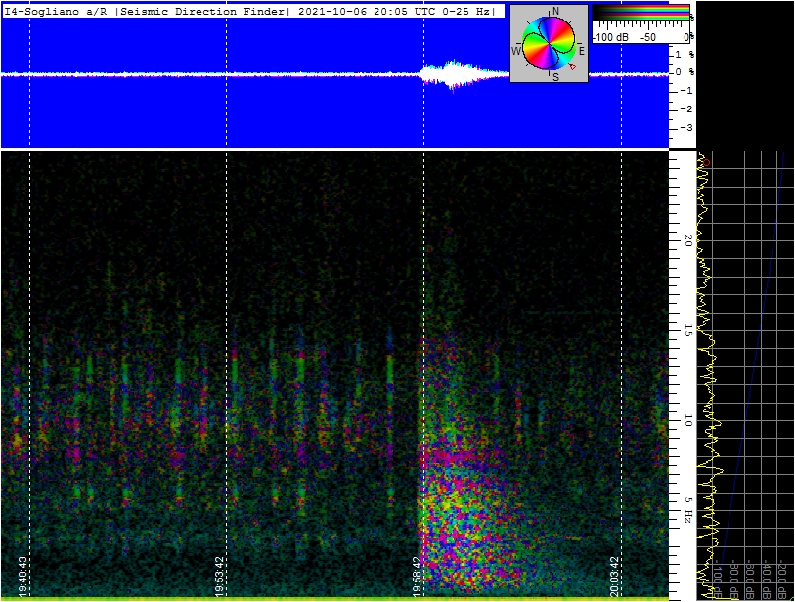Click the -20.0 dB label in spectrum graph
The image size is (795, 602).
tap(784, 580)
